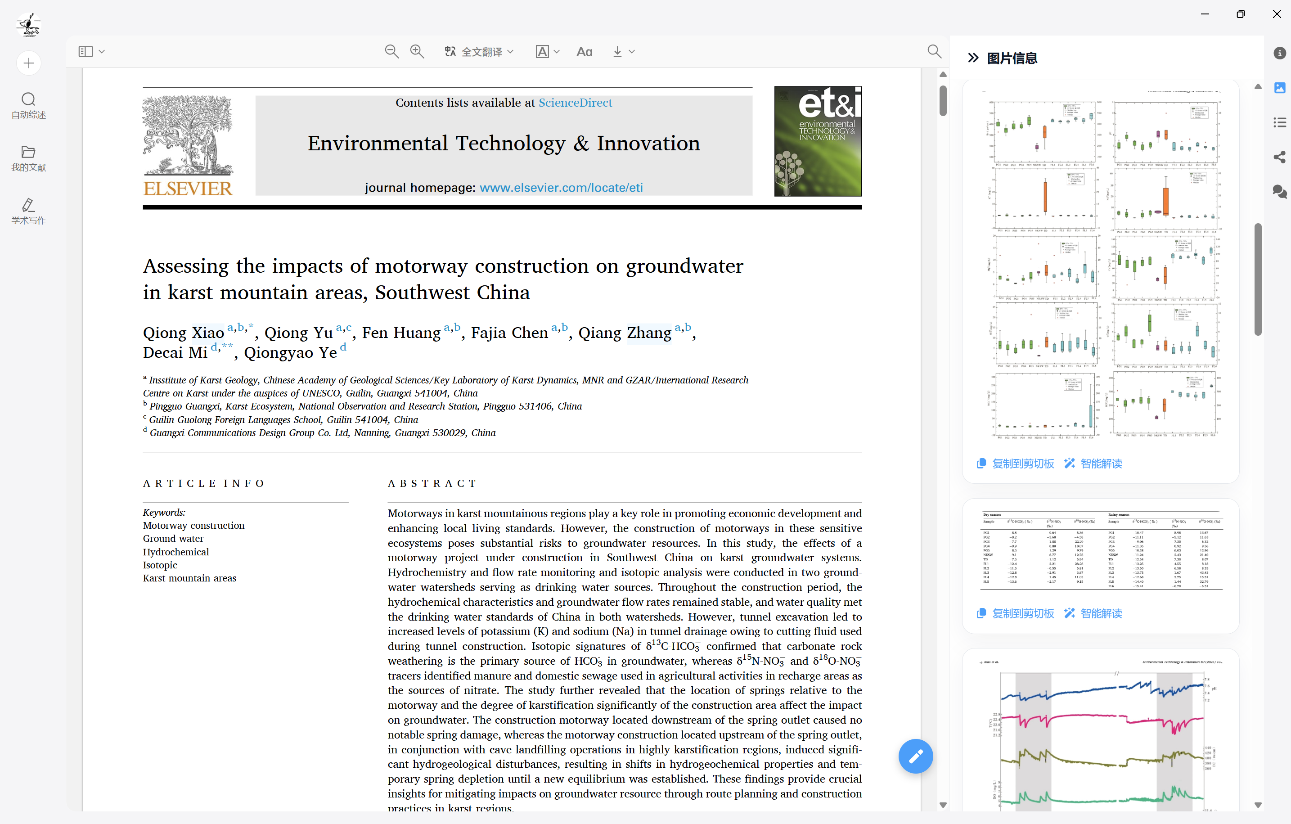
Task: Open the ScienceDirect link
Action: (x=575, y=103)
